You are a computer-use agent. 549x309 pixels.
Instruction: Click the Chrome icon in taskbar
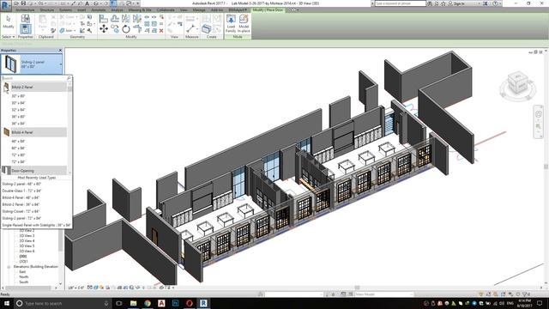click(148, 303)
